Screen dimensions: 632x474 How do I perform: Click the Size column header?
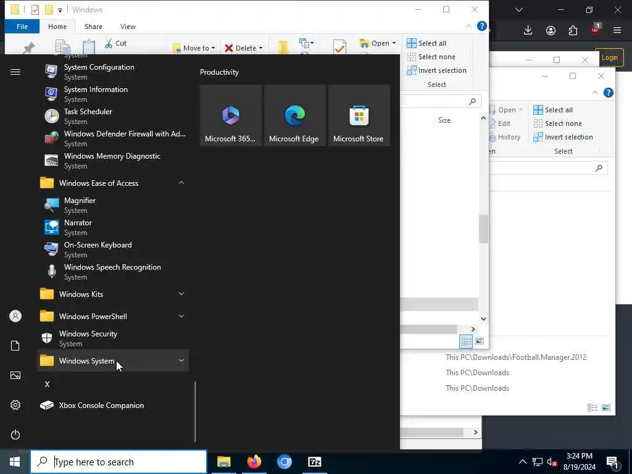(x=444, y=120)
